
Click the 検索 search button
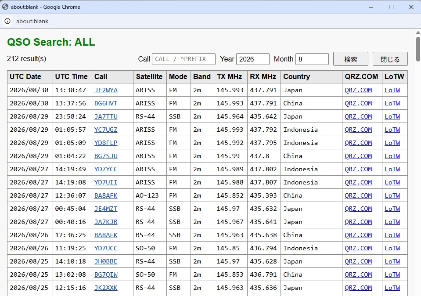351,59
